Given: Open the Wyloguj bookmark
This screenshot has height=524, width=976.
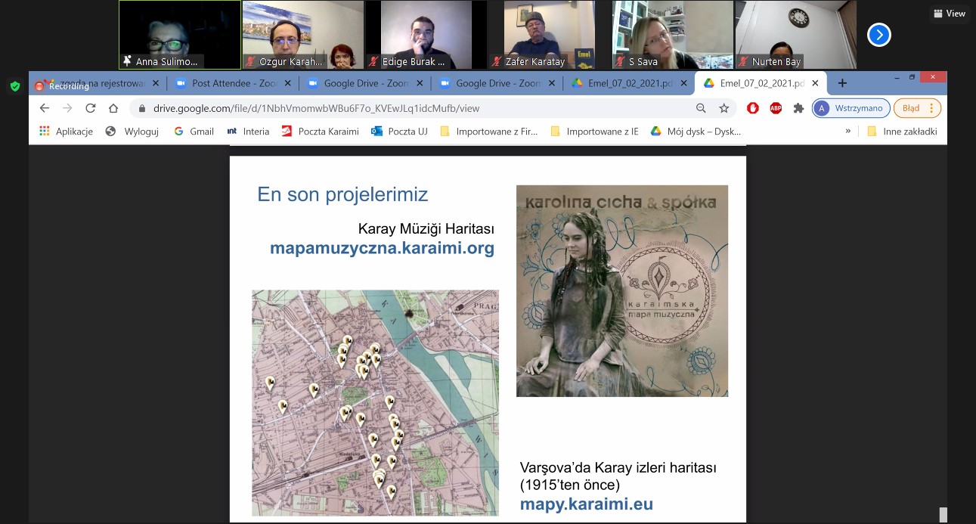Looking at the screenshot, I should pyautogui.click(x=133, y=131).
